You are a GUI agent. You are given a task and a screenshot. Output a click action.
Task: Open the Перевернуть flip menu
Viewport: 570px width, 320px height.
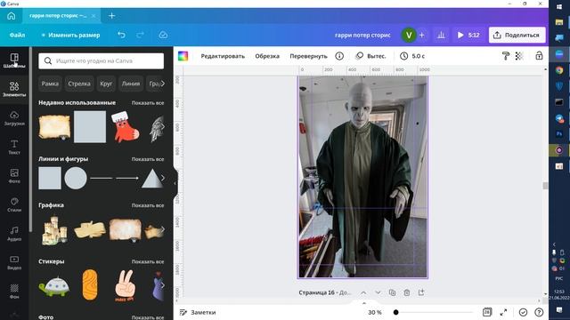[x=308, y=56]
